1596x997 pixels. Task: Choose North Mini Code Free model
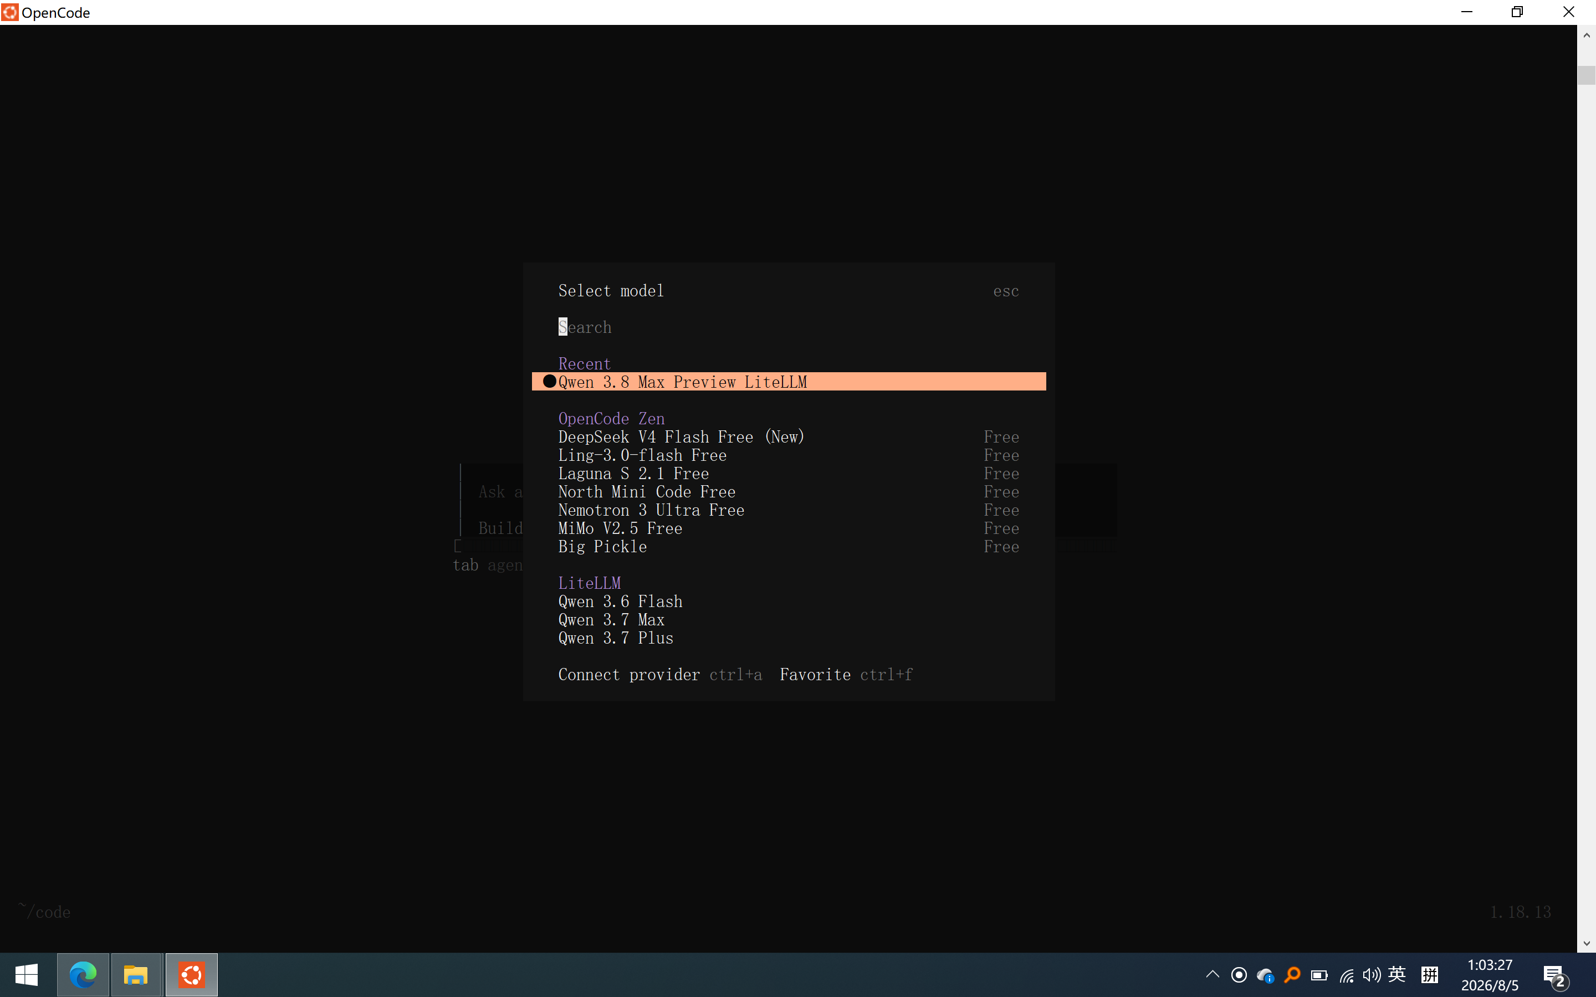(x=789, y=492)
